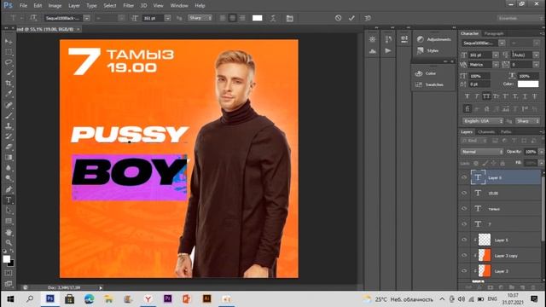Open English: USA language dropdown

pos(484,121)
